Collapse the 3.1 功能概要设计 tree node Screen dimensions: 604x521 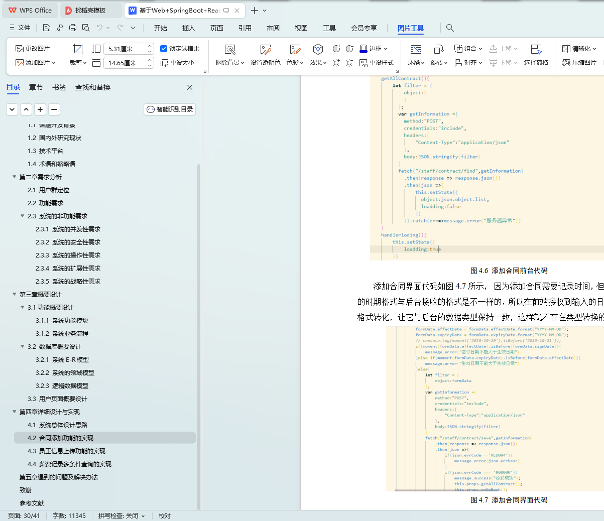[23, 307]
